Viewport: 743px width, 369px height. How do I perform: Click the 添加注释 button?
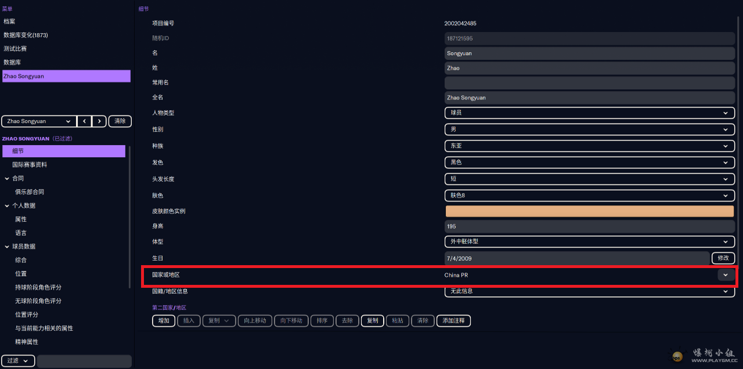click(x=453, y=321)
